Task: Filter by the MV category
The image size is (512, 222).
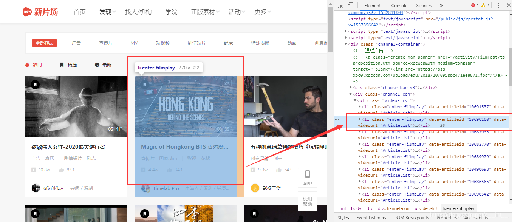Action: pyautogui.click(x=134, y=43)
